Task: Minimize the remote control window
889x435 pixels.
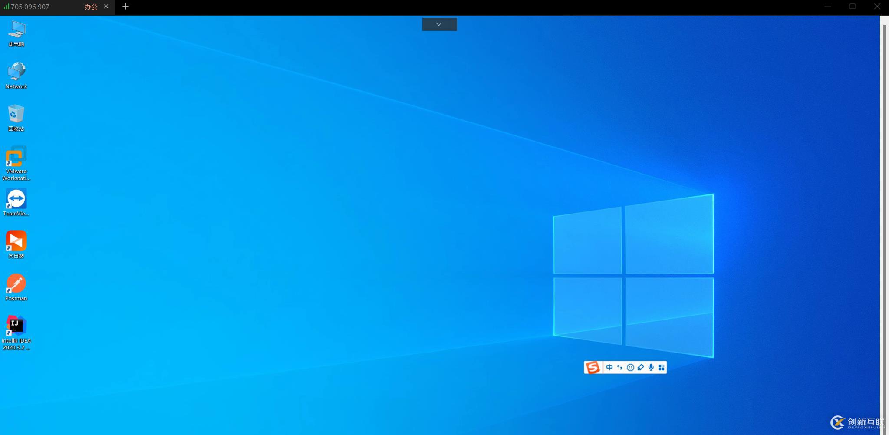Action: pyautogui.click(x=828, y=7)
